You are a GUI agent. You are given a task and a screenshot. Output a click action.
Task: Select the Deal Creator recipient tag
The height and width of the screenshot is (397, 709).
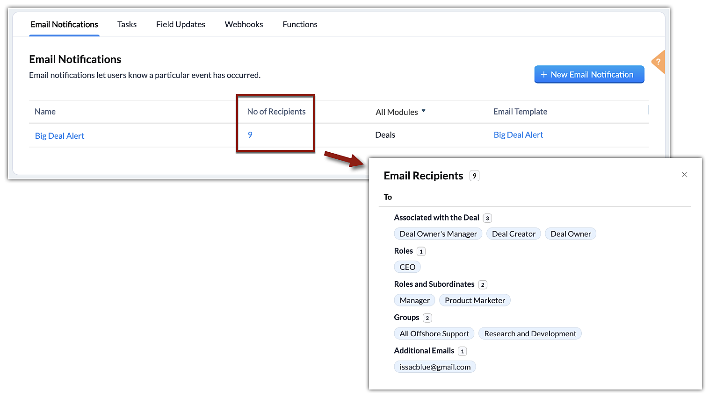[x=514, y=234]
